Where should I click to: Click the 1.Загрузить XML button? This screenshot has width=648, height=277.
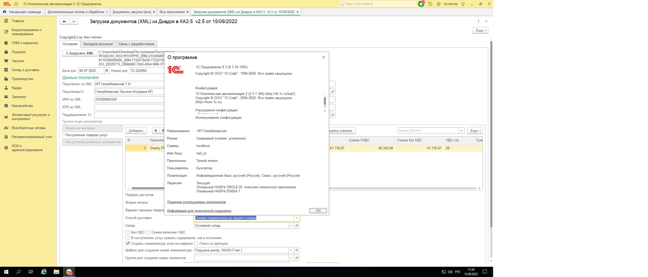[x=80, y=53]
